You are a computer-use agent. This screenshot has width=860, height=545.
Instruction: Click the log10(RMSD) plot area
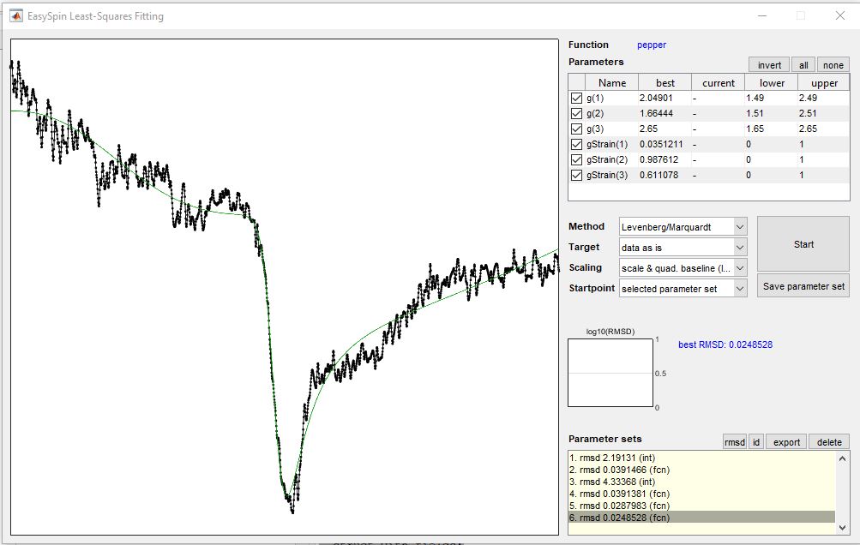(610, 373)
